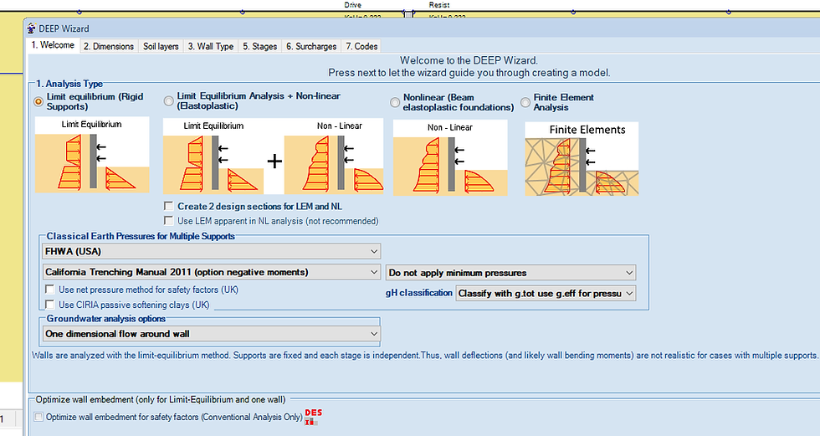Go to the Soil layers tab
The image size is (820, 436).
[x=161, y=46]
